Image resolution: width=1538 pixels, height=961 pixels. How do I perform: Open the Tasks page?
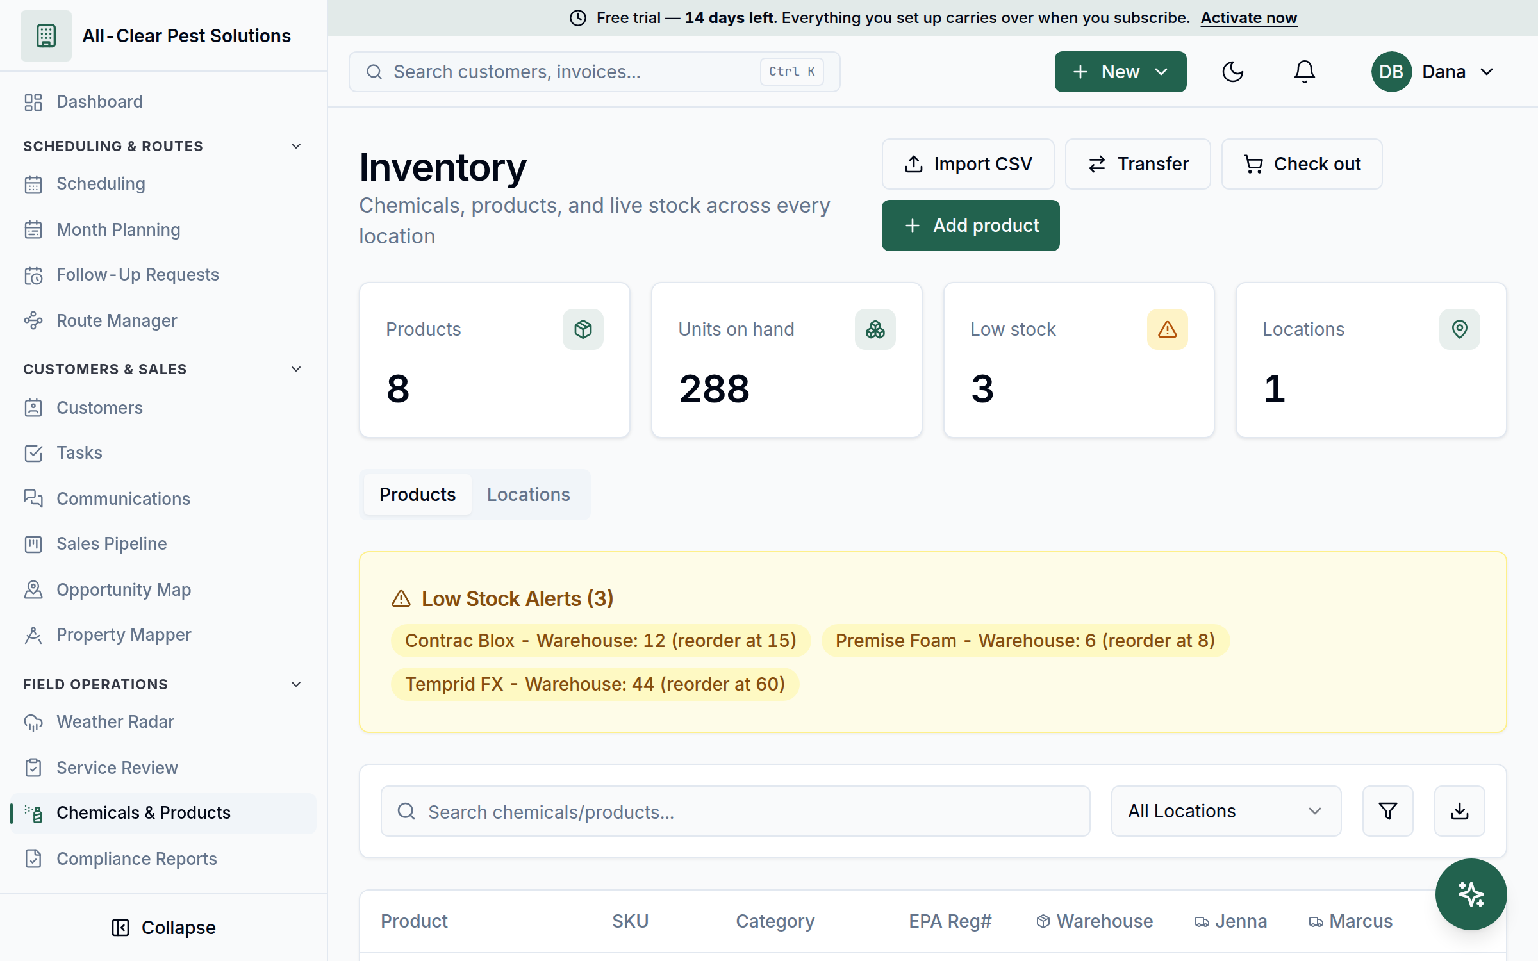pos(163,453)
